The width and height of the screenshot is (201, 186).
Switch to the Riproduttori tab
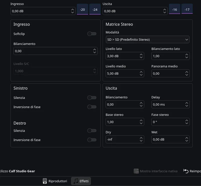coord(55,181)
